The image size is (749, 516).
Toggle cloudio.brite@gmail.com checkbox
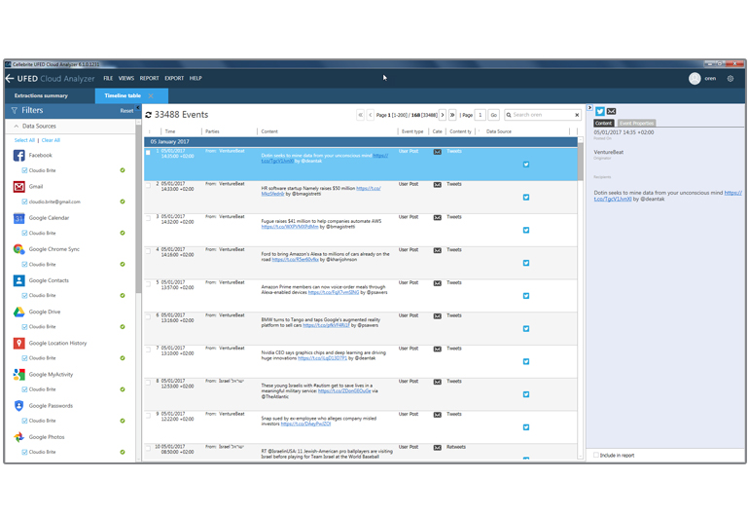click(24, 202)
